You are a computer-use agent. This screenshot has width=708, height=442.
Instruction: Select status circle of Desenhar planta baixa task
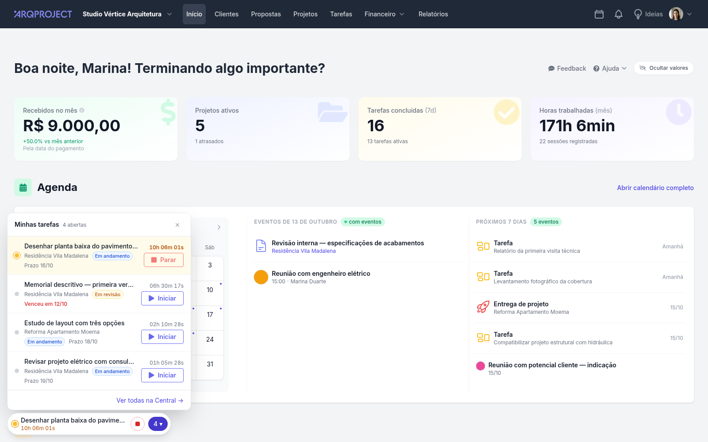(x=17, y=255)
